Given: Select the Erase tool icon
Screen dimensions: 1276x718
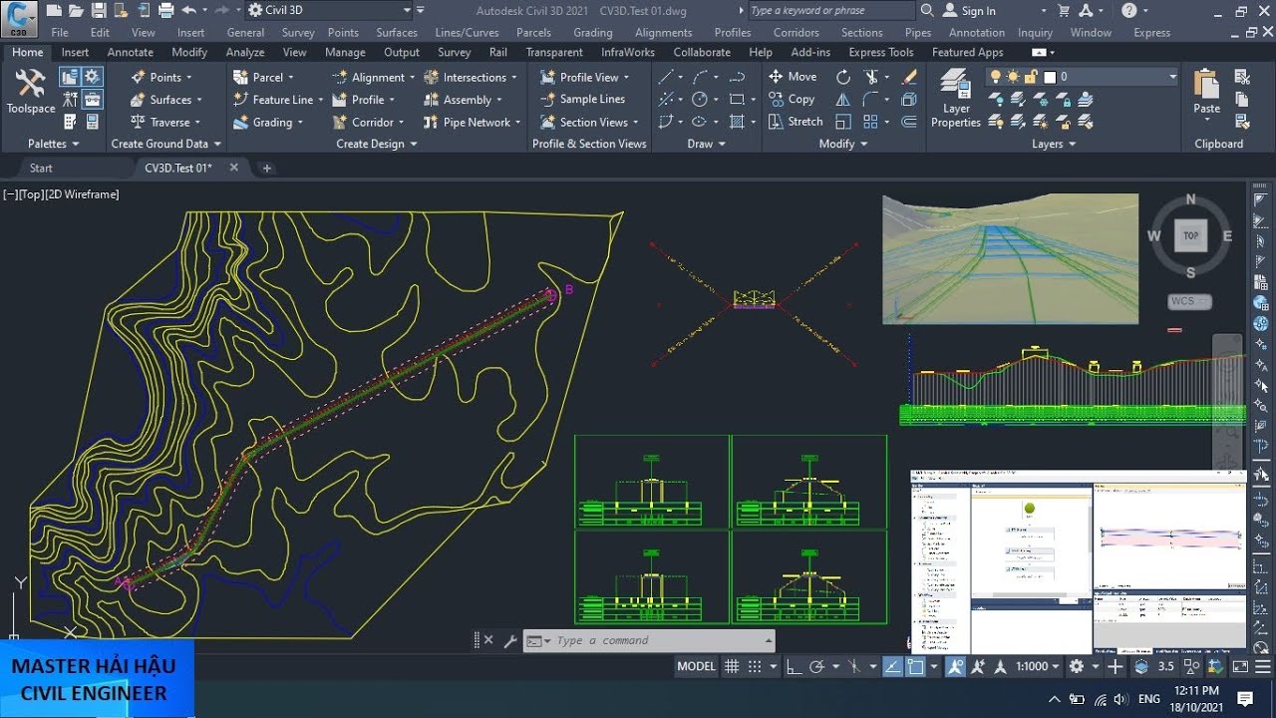Looking at the screenshot, I should (x=909, y=77).
